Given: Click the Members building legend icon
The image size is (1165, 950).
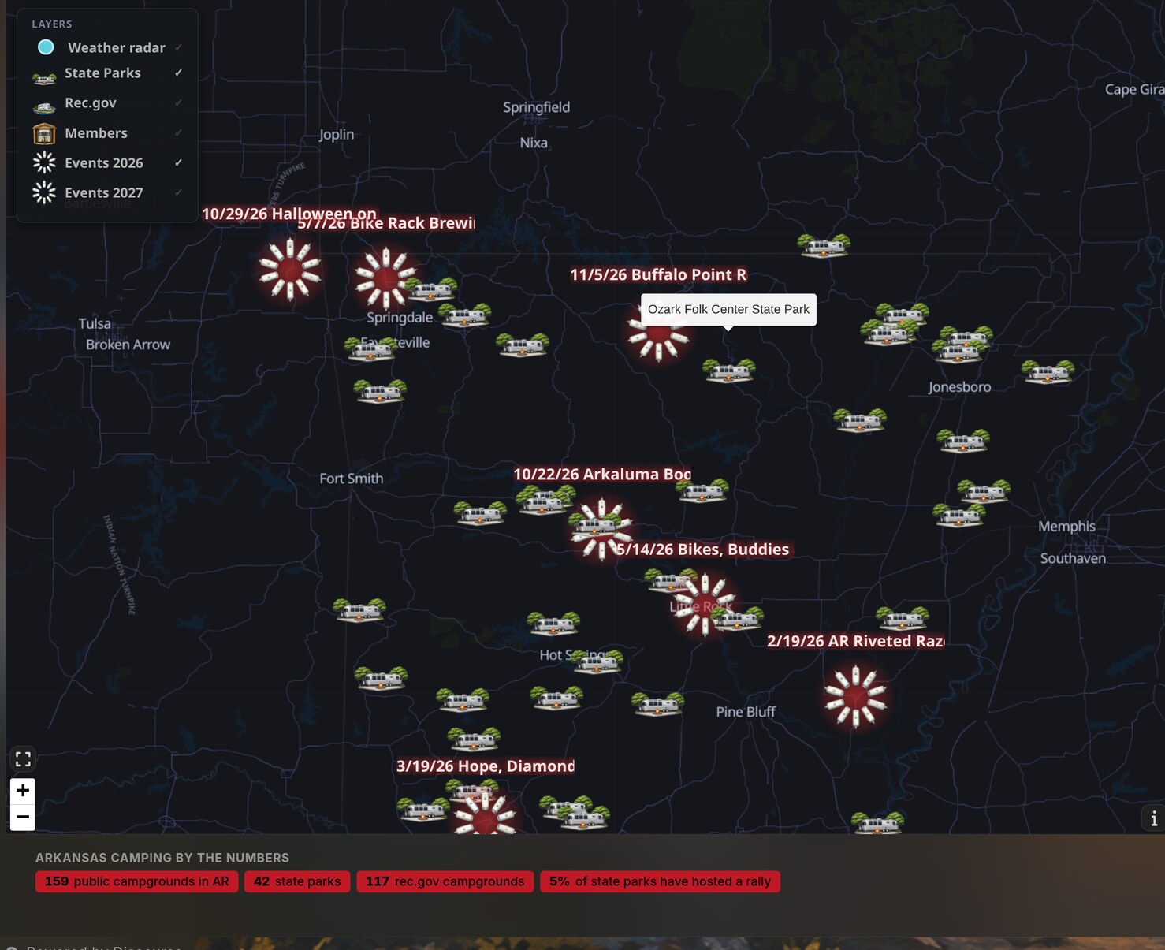Looking at the screenshot, I should point(44,133).
